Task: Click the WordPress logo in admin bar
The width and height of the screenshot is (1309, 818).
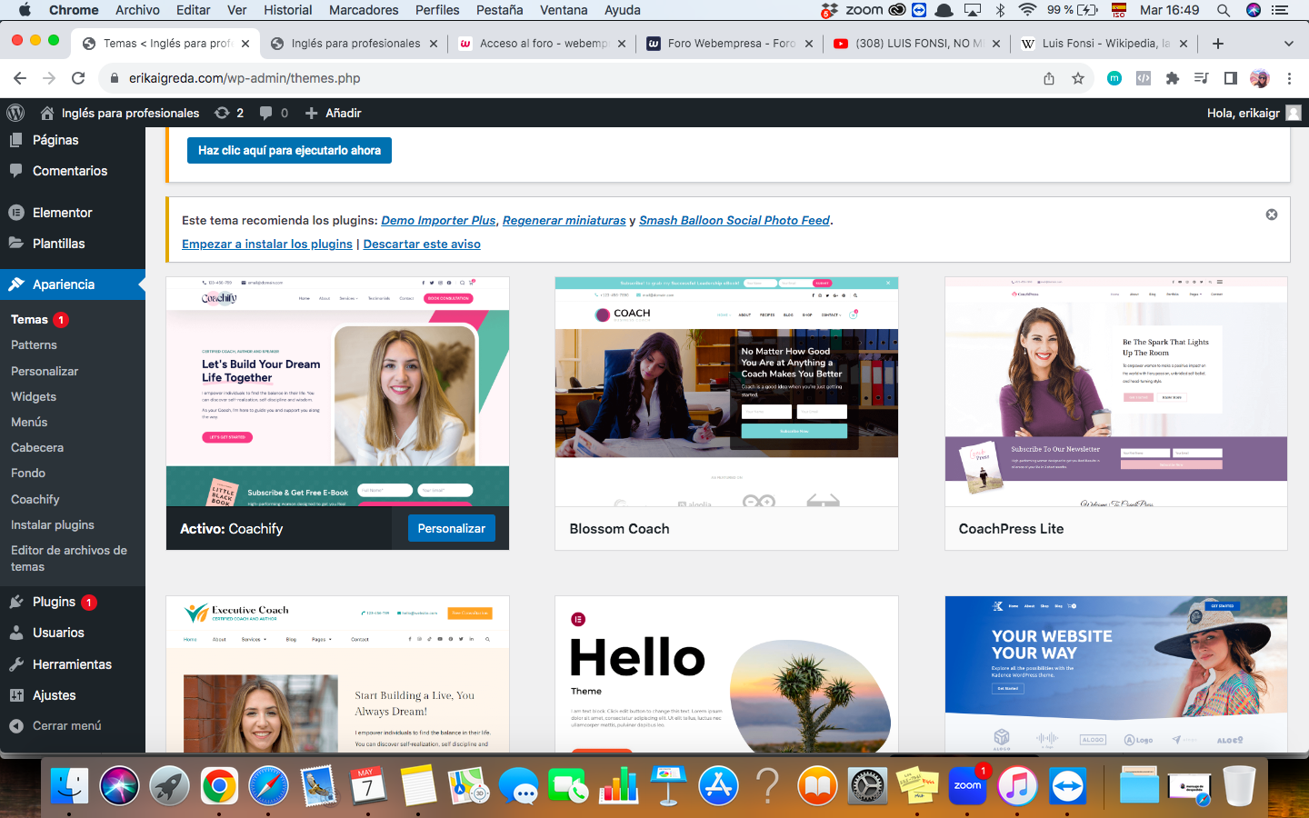Action: [15, 113]
